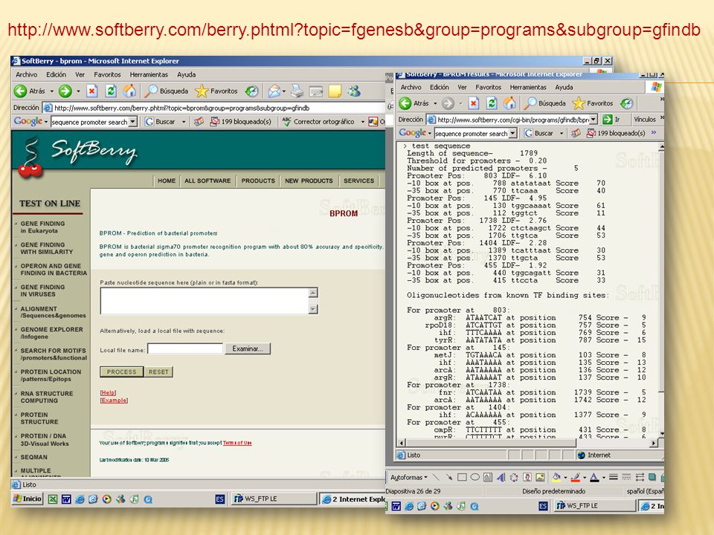The height and width of the screenshot is (535, 714).
Task: Expand the Google search box dropdown in results window
Action: coord(512,133)
